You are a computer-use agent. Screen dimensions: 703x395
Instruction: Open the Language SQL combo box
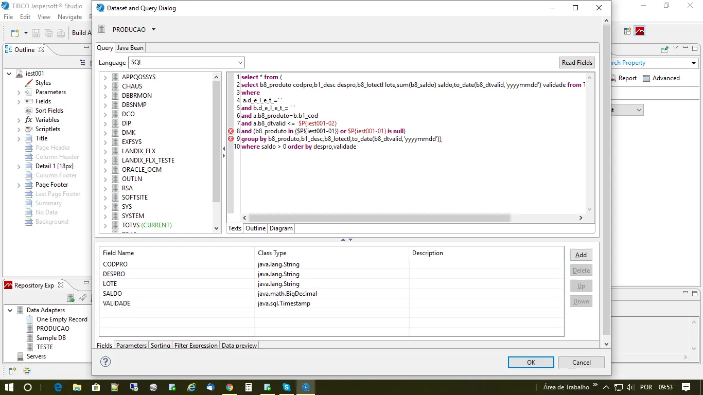[x=186, y=62]
